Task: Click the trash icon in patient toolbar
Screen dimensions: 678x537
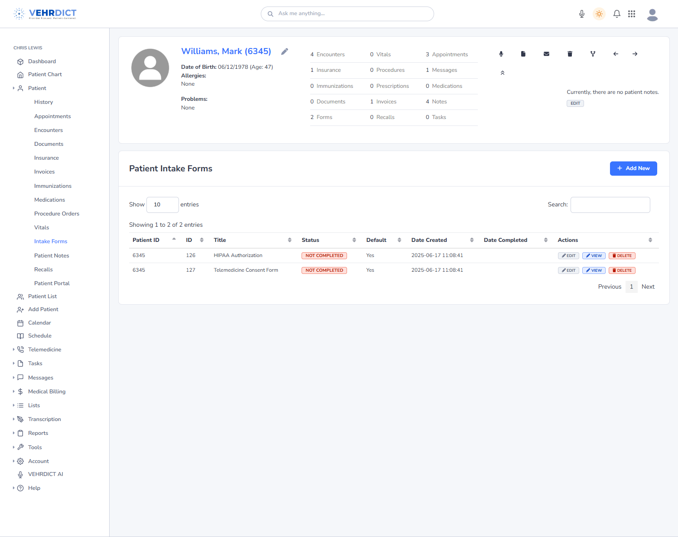Action: click(x=570, y=54)
